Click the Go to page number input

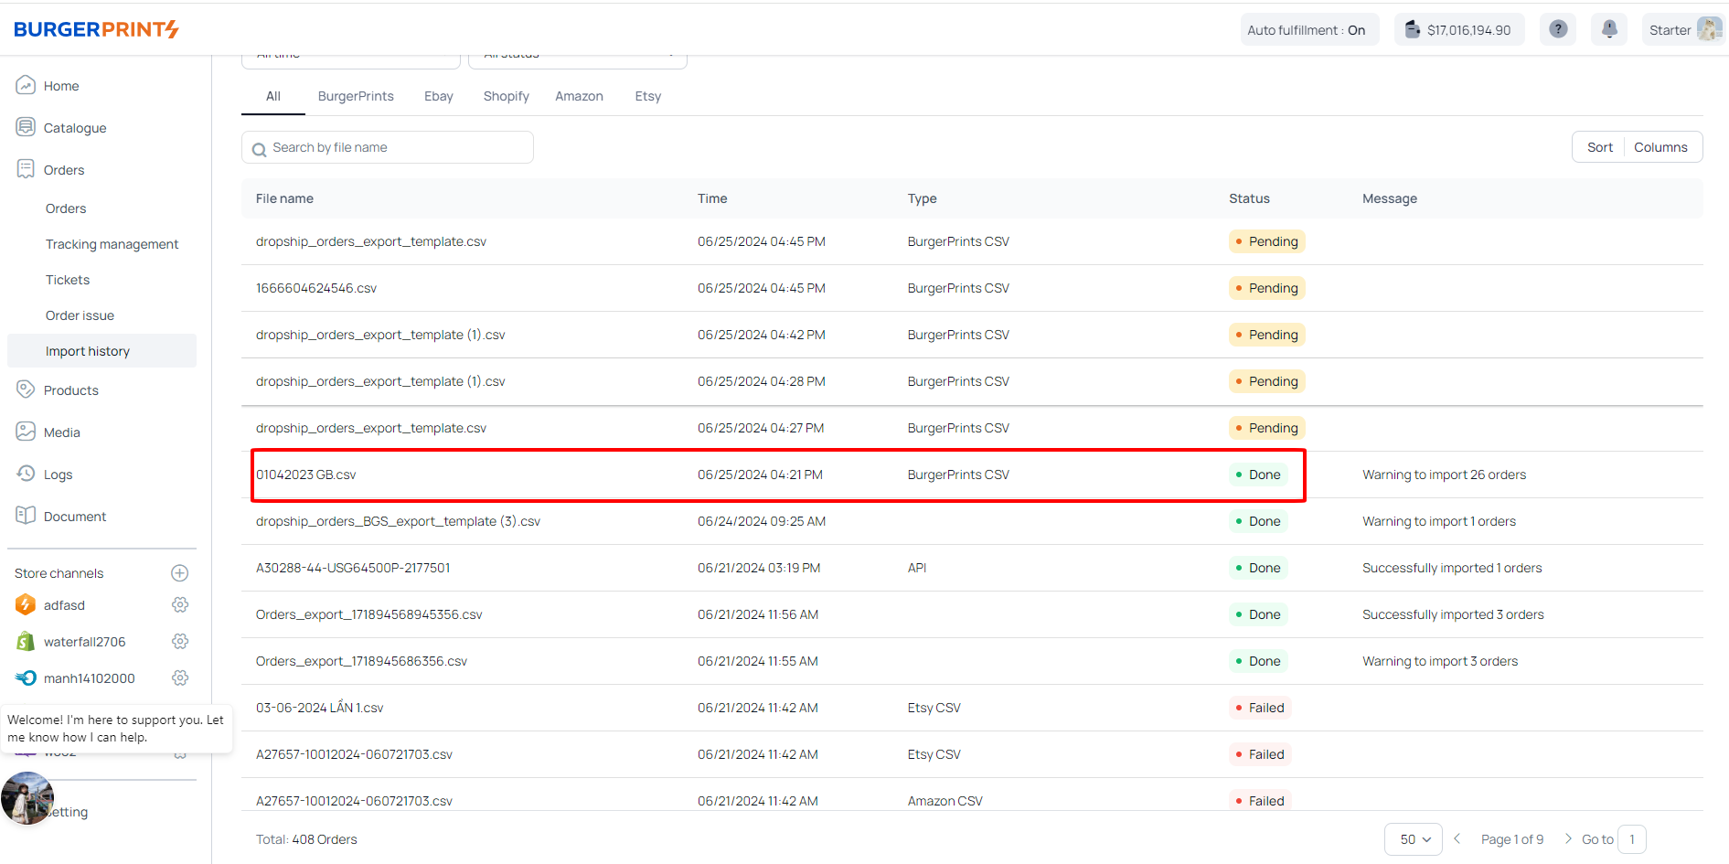[1631, 839]
